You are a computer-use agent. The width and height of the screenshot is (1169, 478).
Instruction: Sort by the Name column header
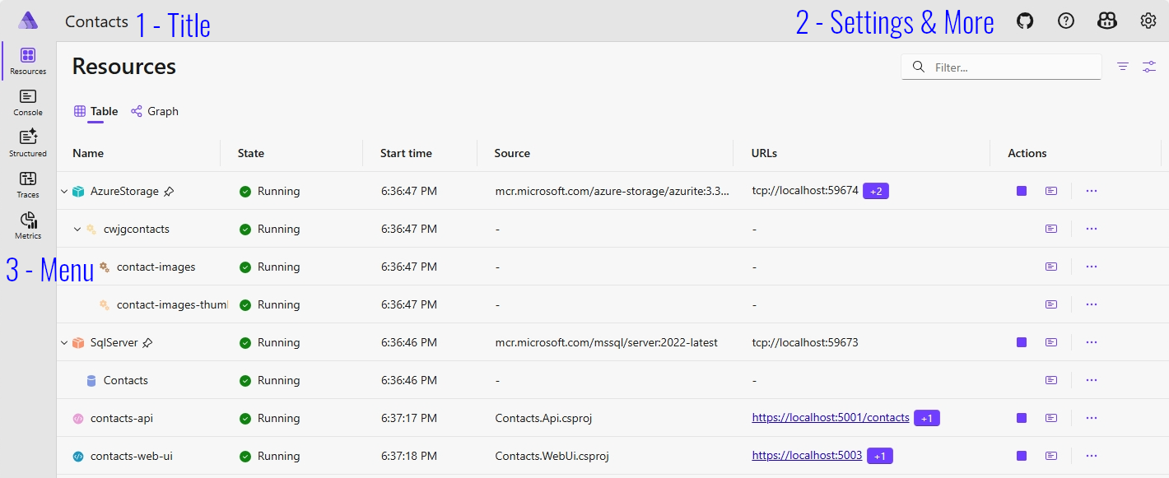point(88,153)
